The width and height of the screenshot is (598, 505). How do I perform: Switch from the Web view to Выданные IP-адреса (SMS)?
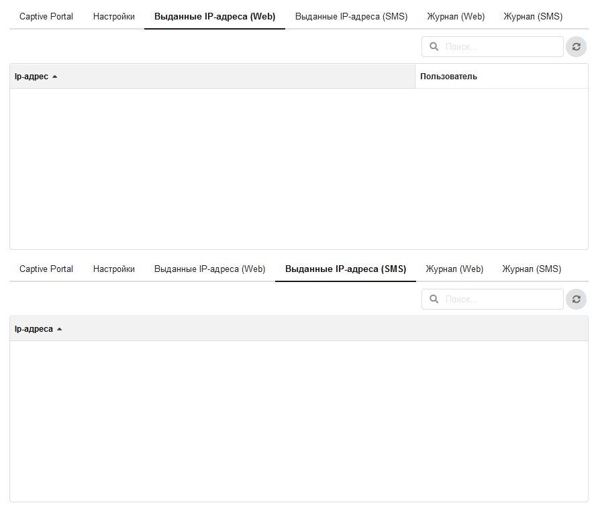click(x=351, y=17)
